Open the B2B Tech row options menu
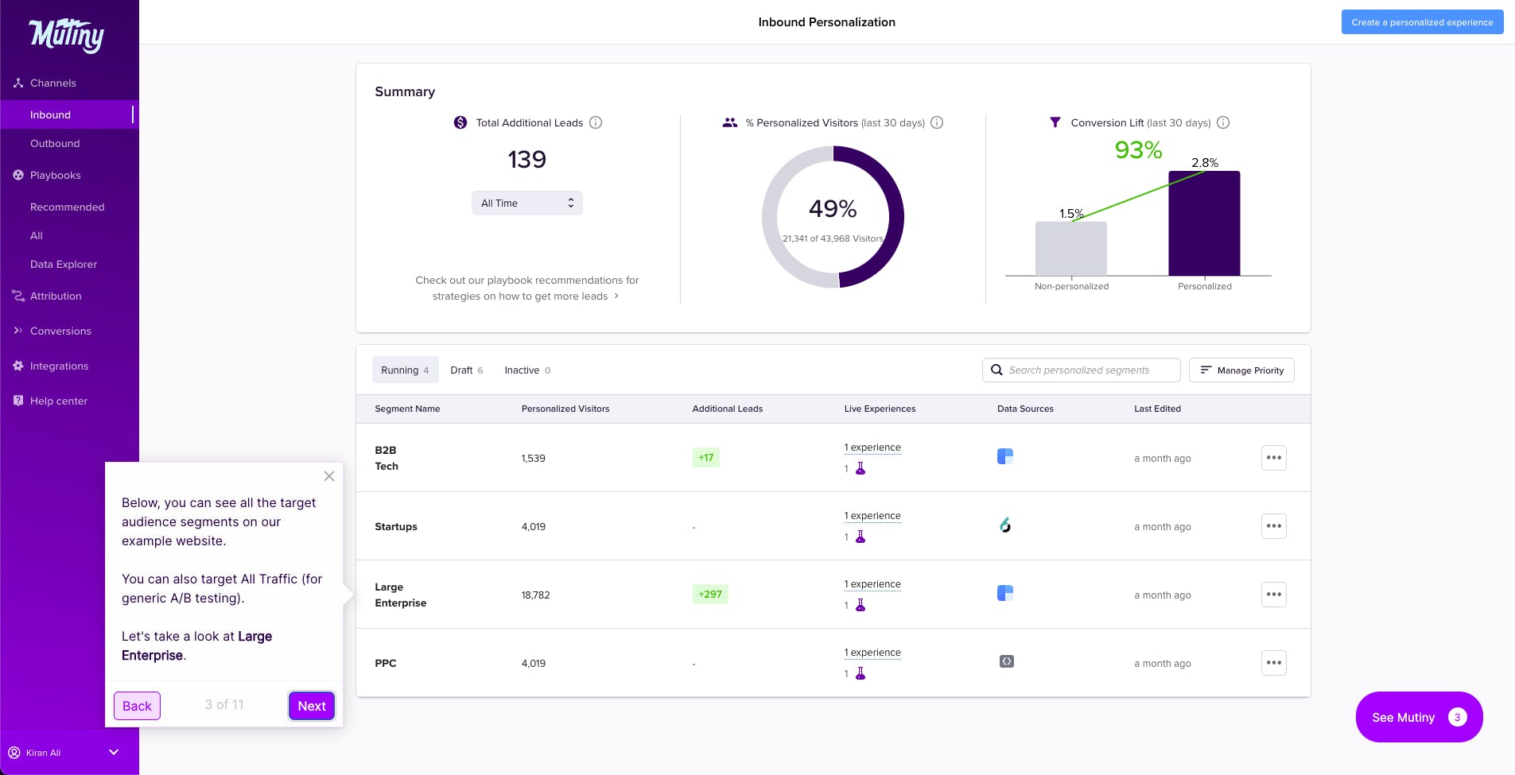 [1273, 458]
